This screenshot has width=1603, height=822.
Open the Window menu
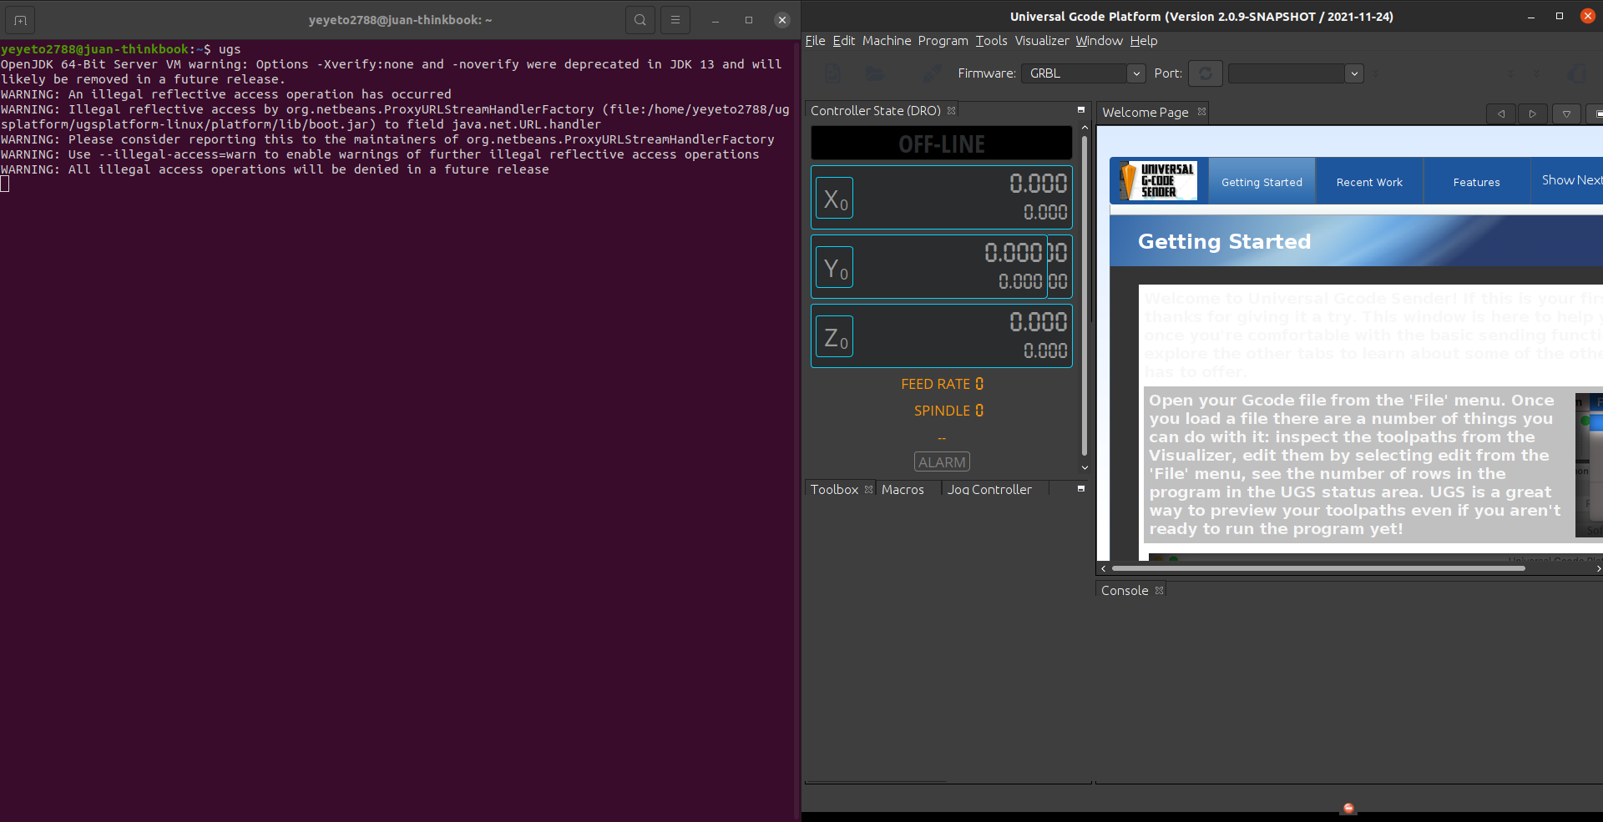[x=1099, y=41]
